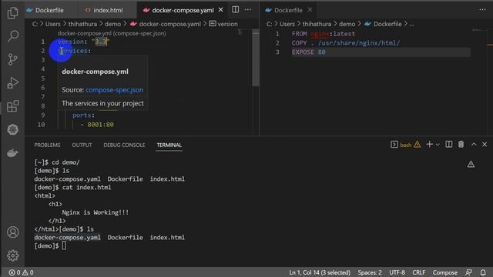Viewport: 493px width, 277px height.
Task: Open the Extensions view
Action: coord(12,106)
